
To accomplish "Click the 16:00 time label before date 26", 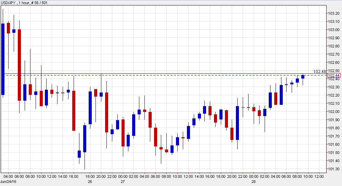I will pyautogui.click(x=74, y=176).
